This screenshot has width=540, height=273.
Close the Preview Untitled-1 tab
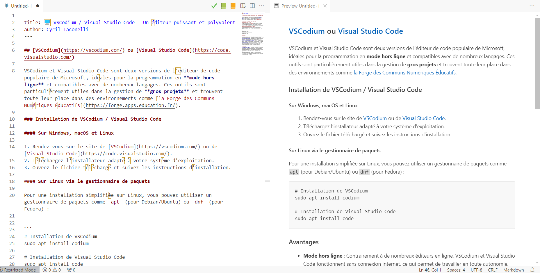point(325,6)
